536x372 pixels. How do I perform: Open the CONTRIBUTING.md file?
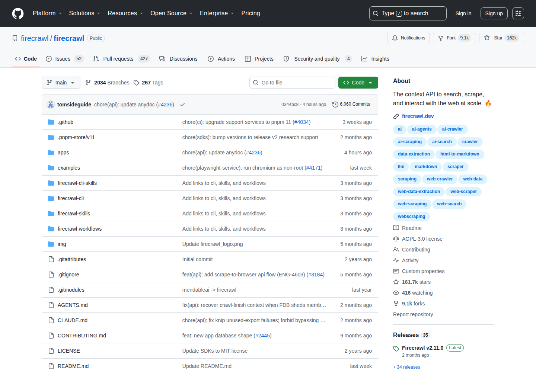click(82, 336)
